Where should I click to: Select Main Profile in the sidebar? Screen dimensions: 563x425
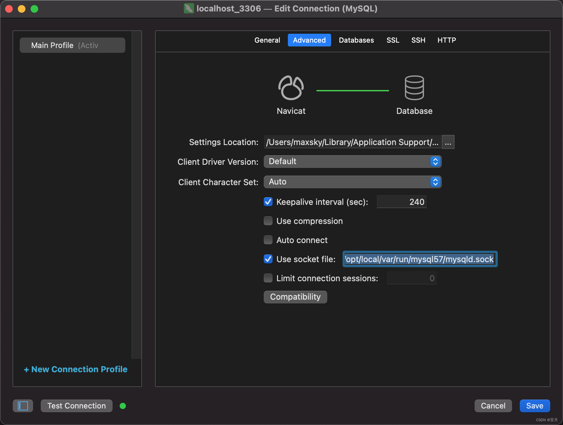point(72,45)
